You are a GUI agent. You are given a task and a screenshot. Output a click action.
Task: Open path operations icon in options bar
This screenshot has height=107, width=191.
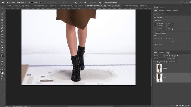[76, 2]
